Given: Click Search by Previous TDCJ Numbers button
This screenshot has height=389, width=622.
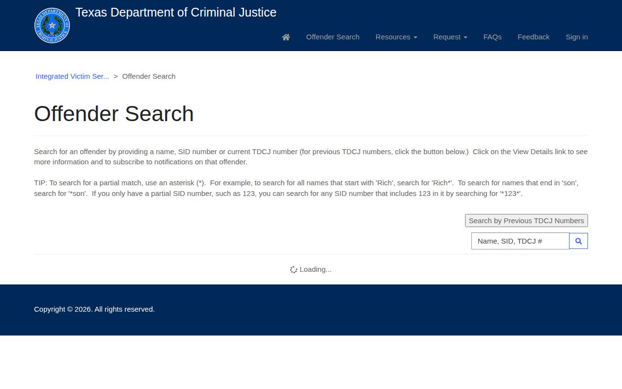Looking at the screenshot, I should point(526,221).
